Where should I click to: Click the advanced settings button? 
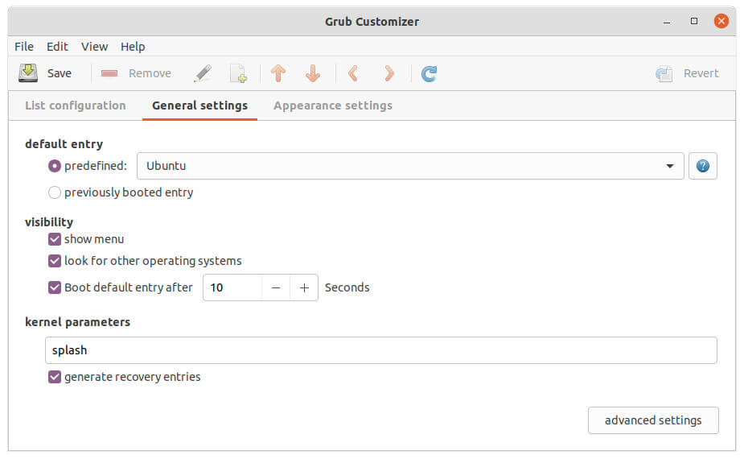pyautogui.click(x=653, y=420)
